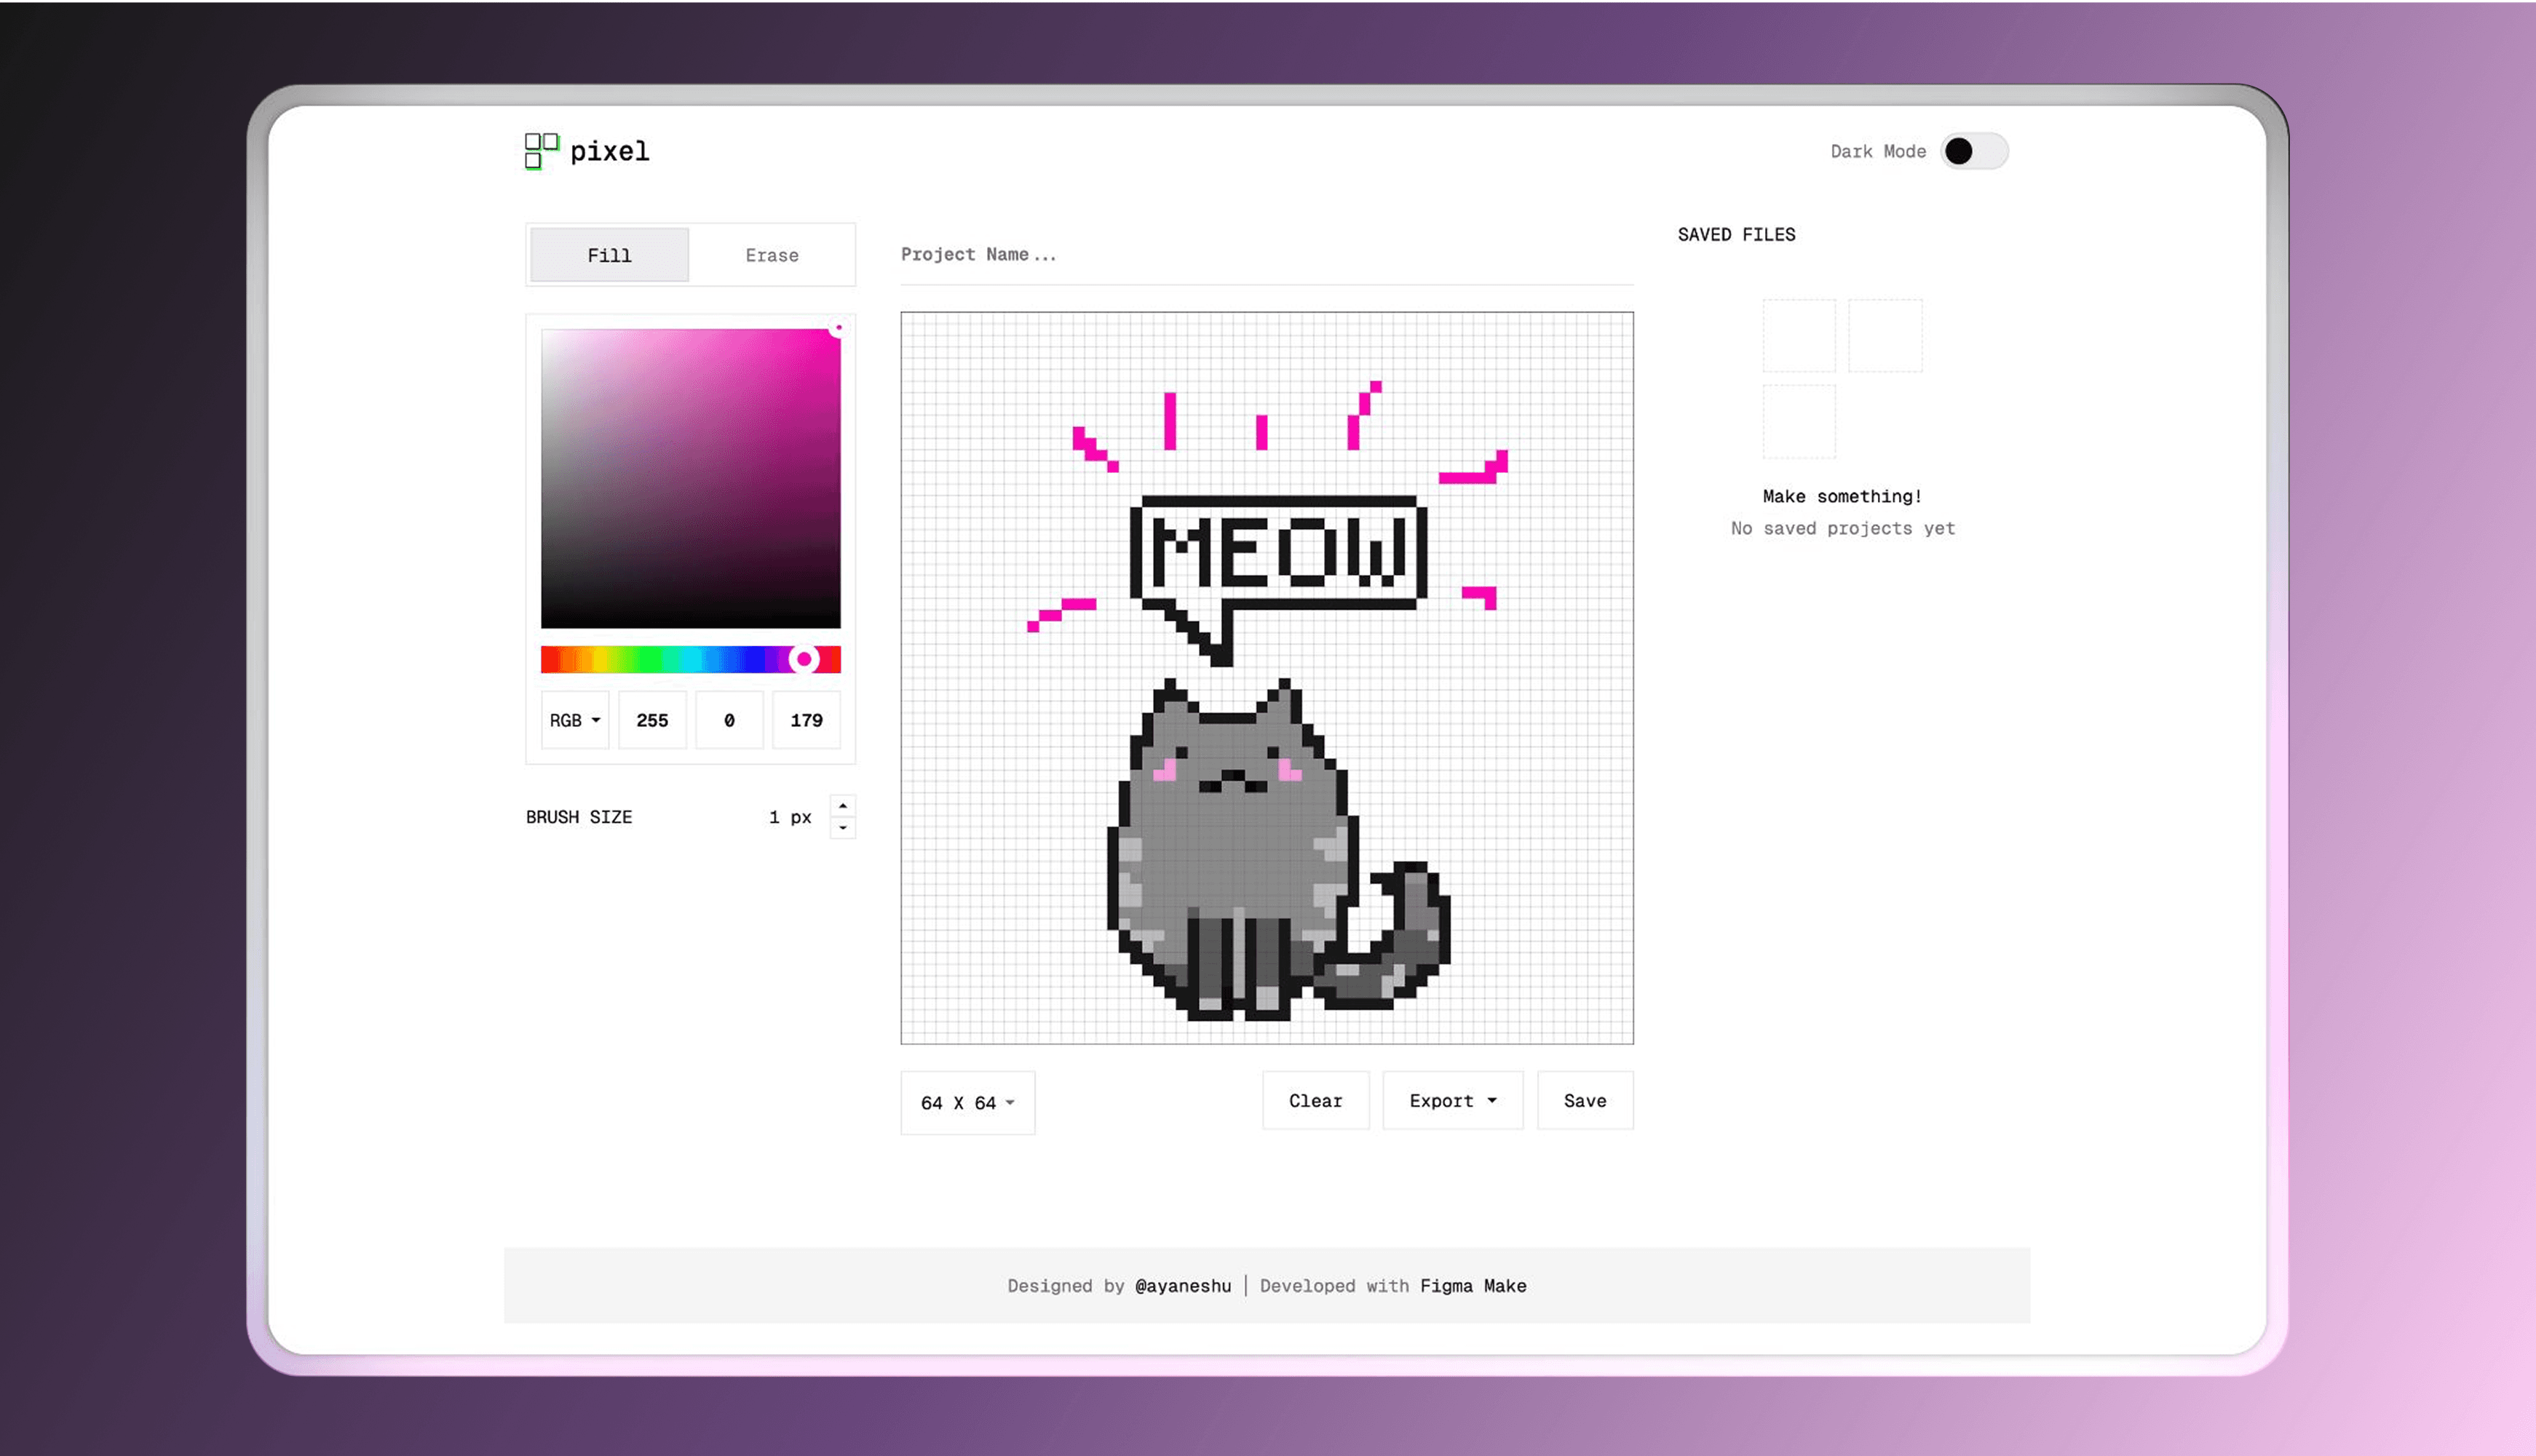Click the Save button
This screenshot has height=1456, width=2536.
tap(1585, 1100)
